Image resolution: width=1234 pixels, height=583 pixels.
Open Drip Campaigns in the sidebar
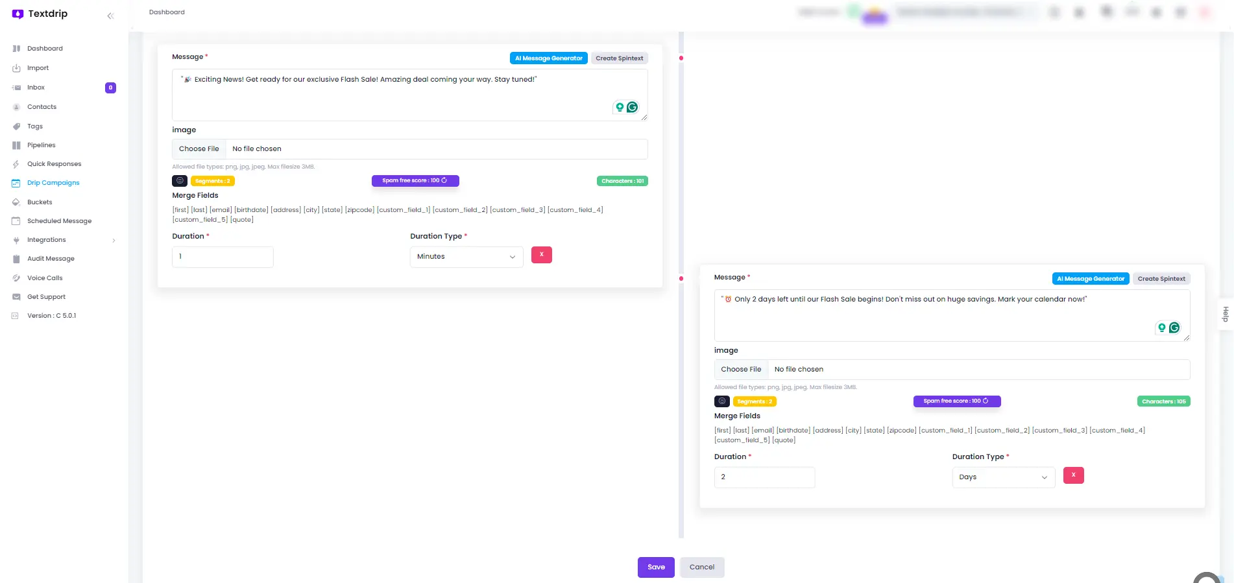tap(53, 183)
